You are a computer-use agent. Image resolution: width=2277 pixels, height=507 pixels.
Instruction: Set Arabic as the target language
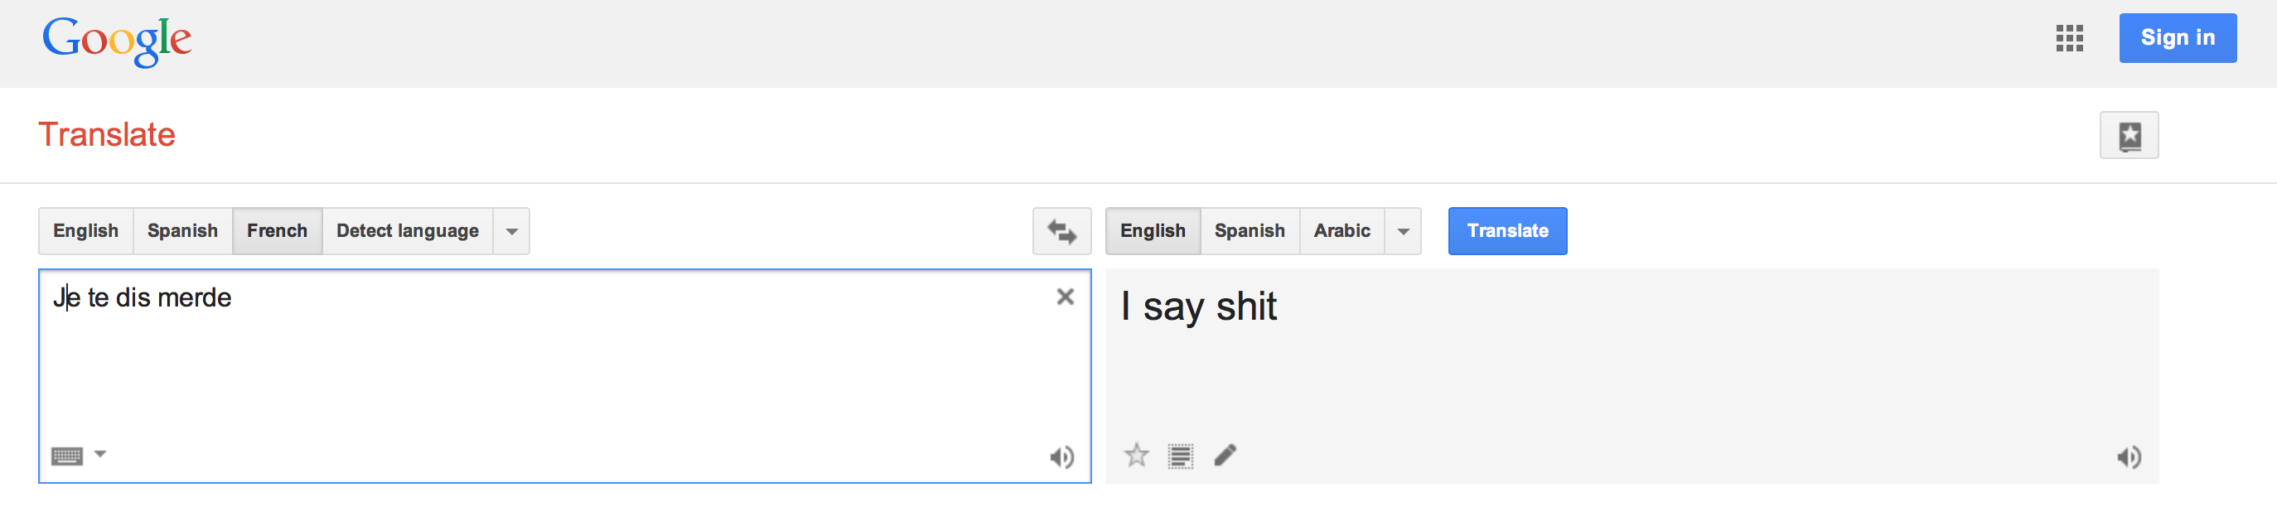(x=1341, y=231)
